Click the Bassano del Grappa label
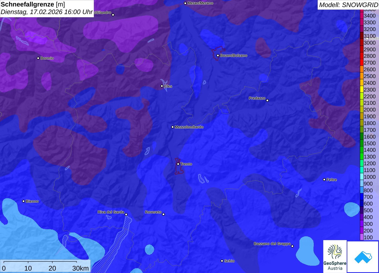The width and height of the screenshot is (379, 273). (x=272, y=244)
